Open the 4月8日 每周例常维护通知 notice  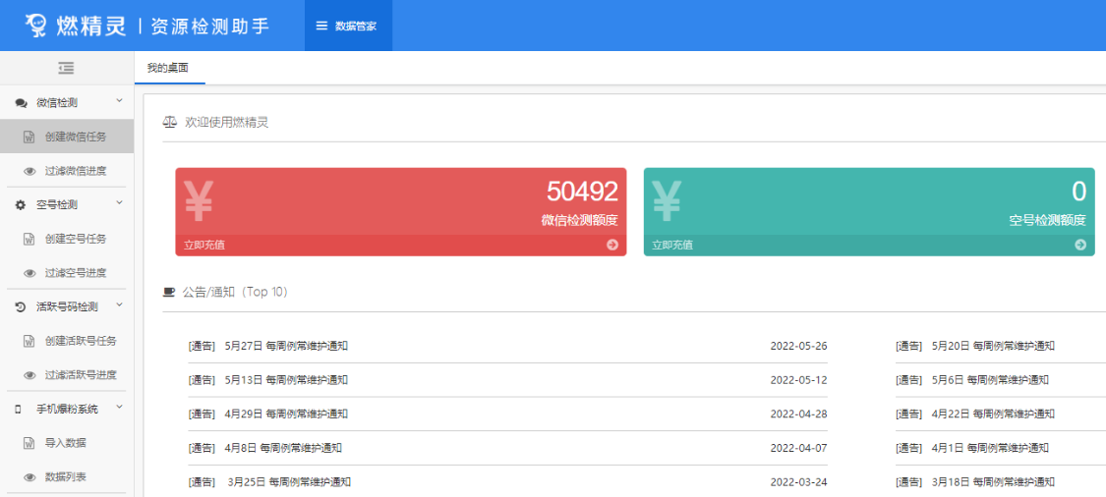click(x=283, y=448)
